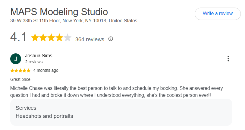Click the MAPS Modeling Studio title

pos(59,12)
